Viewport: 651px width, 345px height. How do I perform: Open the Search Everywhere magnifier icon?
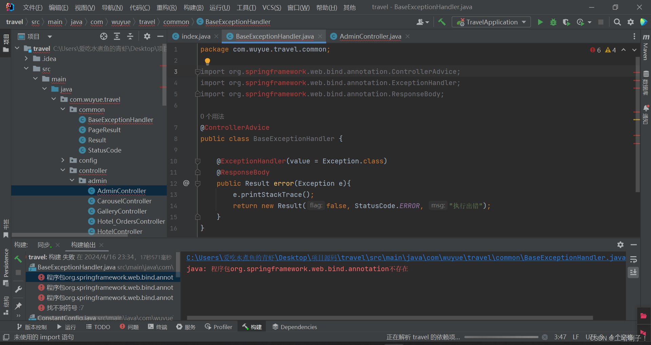[617, 22]
